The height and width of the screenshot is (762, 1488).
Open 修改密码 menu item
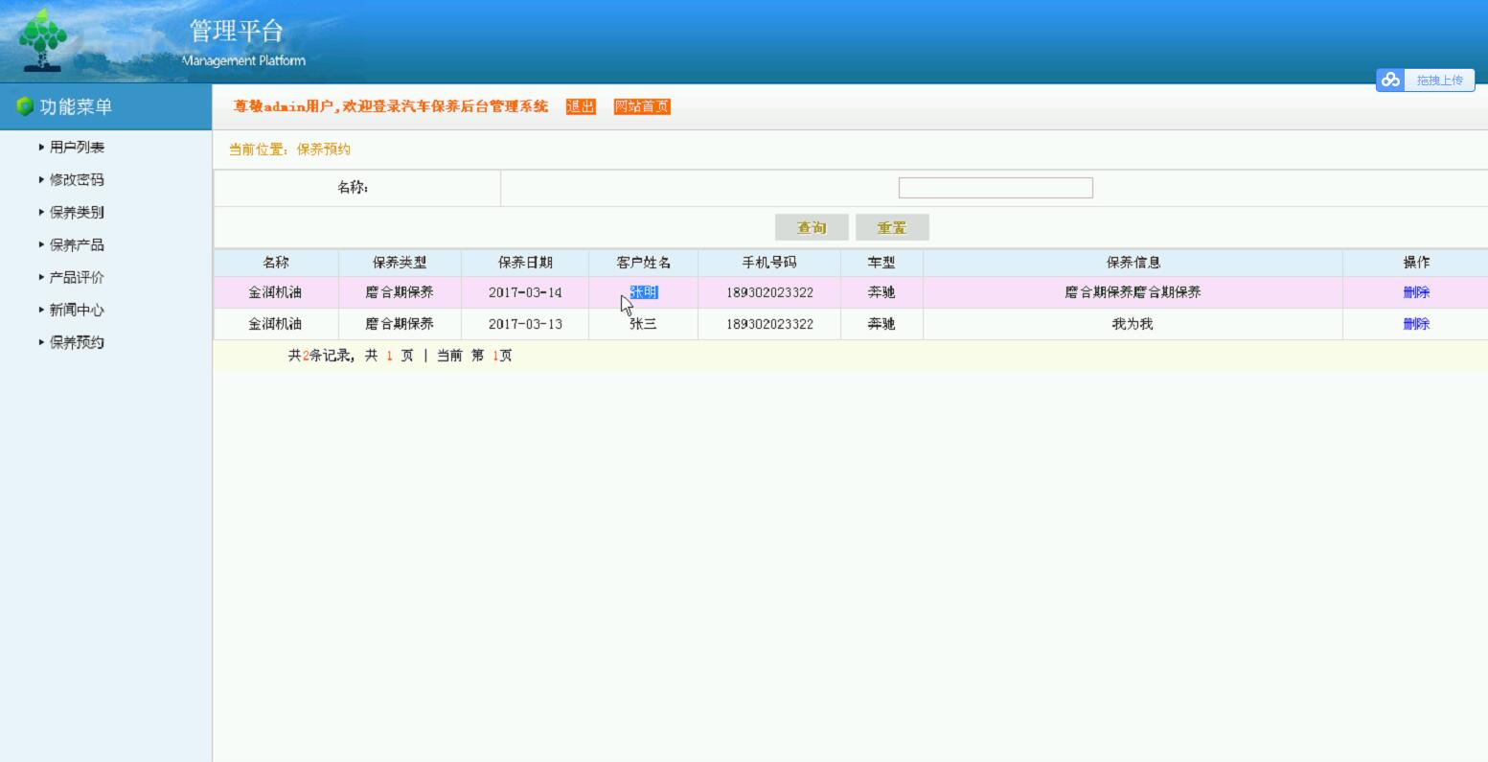pyautogui.click(x=77, y=180)
